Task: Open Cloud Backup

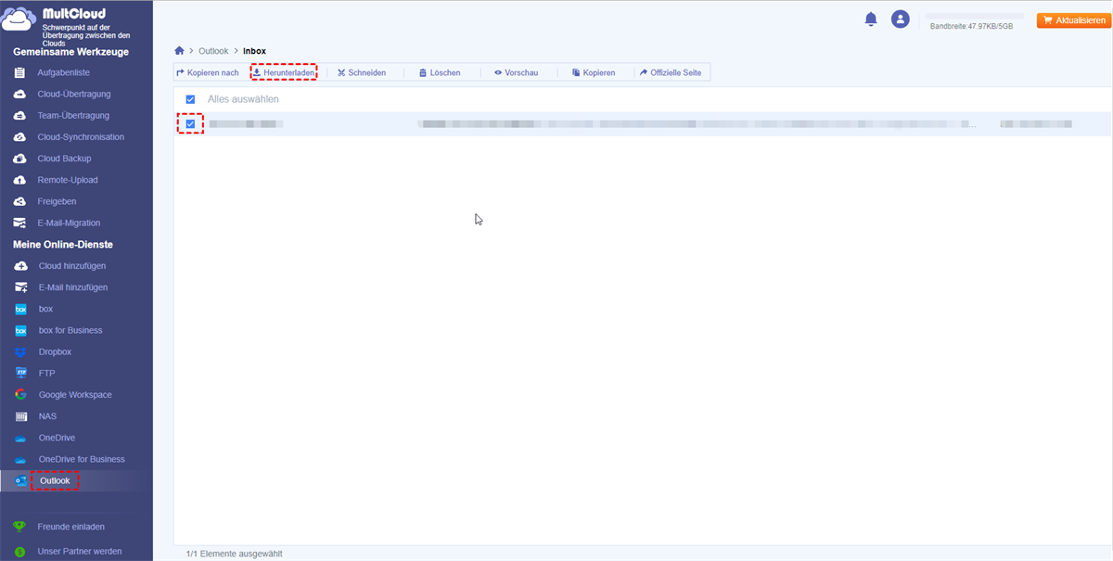Action: [64, 159]
